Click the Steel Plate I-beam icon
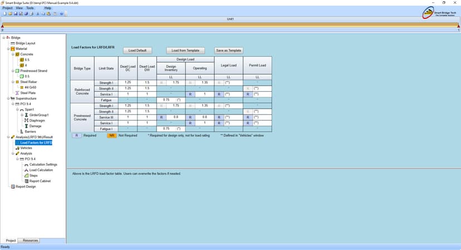Viewport: 461px width, 250px height. point(17,93)
